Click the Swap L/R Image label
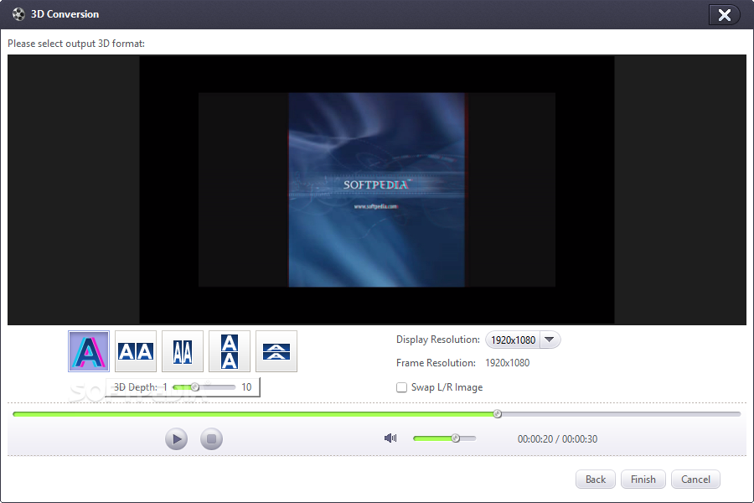This screenshot has height=503, width=754. tap(447, 387)
